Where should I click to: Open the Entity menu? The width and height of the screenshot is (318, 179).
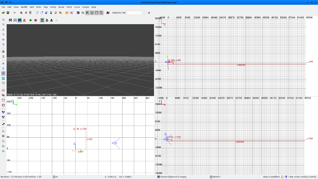tap(53, 7)
